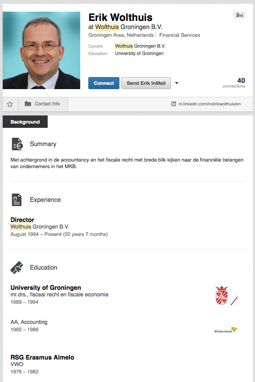Screen dimensions: 255x382
Task: Click the Director job title
Action: click(22, 220)
